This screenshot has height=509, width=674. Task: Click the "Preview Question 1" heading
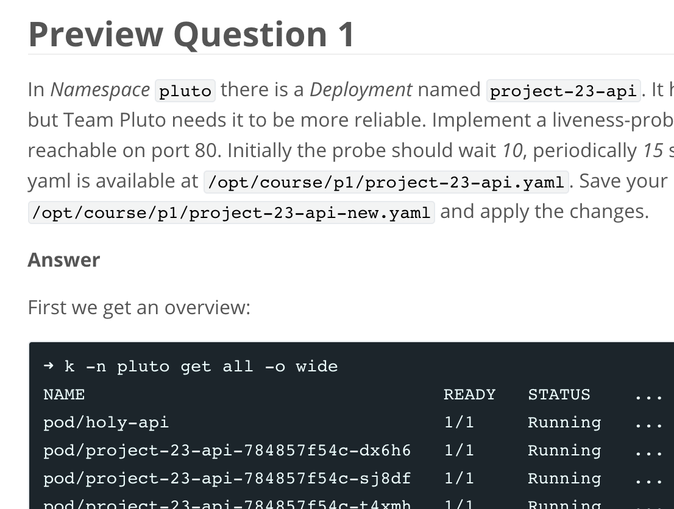point(191,34)
